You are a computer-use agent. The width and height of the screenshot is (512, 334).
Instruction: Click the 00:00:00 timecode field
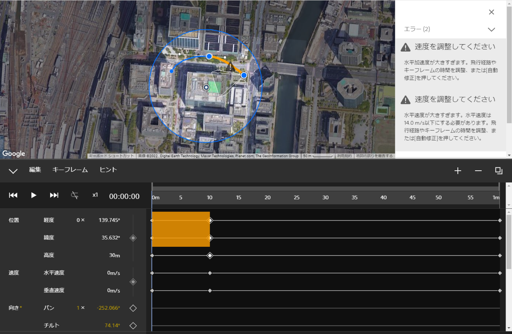(124, 196)
